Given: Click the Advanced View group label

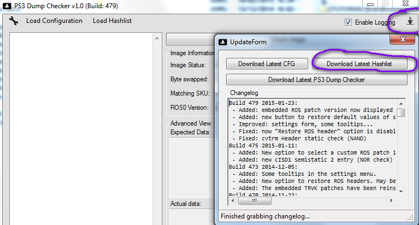Looking at the screenshot, I should (191, 123).
